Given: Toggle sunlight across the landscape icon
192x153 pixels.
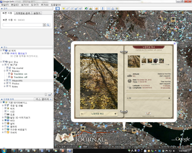Looking at the screenshot, I should tap(91, 9).
